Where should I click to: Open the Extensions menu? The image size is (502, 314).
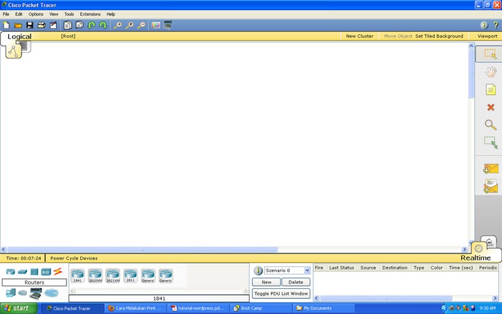pyautogui.click(x=90, y=14)
